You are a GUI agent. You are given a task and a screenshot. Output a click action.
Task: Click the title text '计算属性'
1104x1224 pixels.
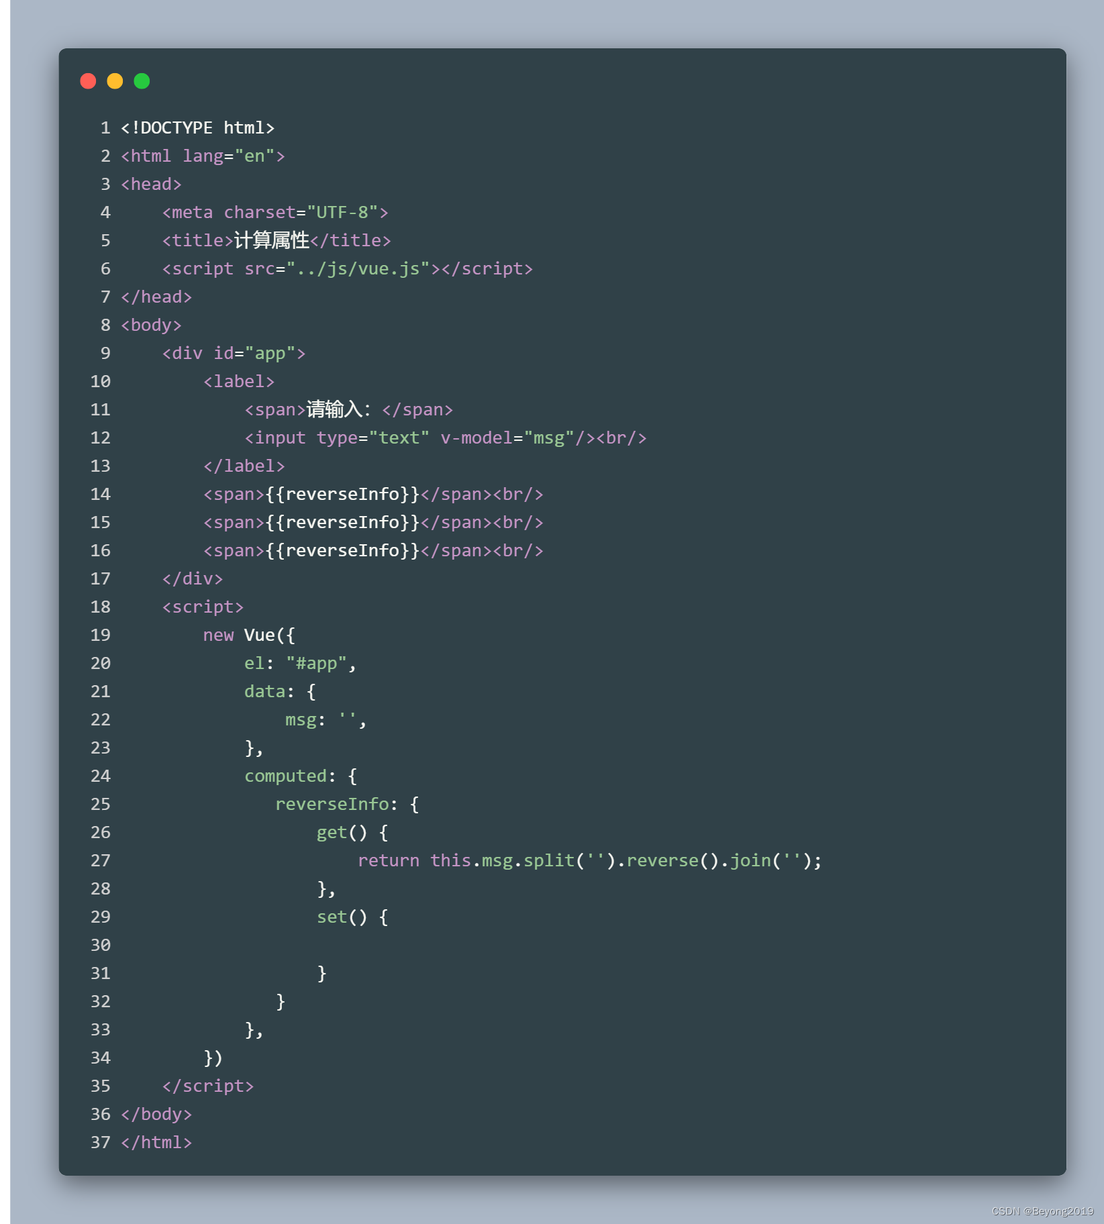(272, 241)
